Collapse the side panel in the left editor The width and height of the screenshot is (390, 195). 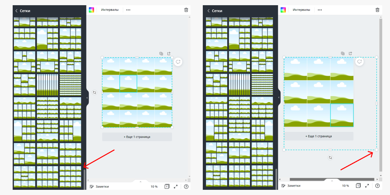(x=87, y=97)
